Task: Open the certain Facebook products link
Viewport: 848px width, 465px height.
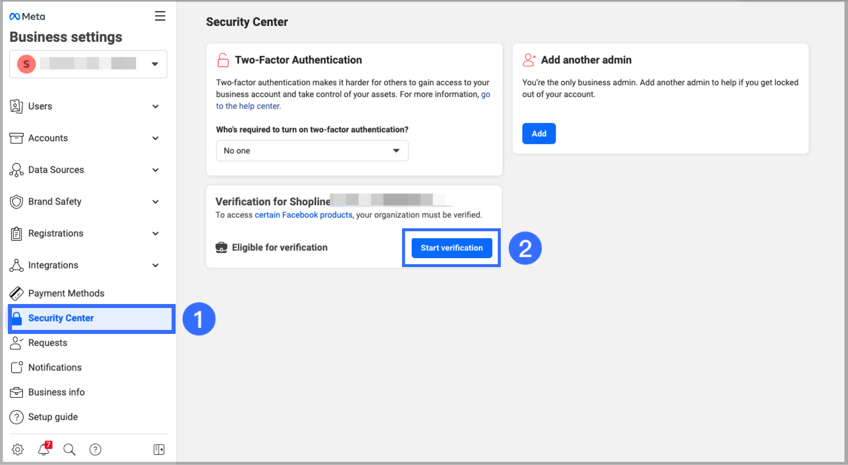Action: click(x=303, y=215)
